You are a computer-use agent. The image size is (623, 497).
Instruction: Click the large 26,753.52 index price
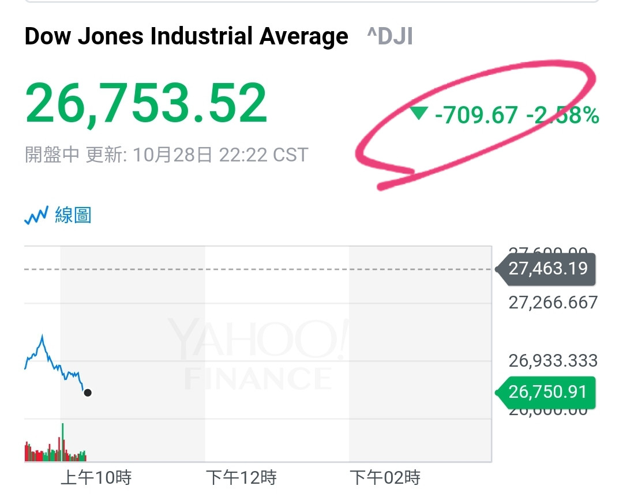147,104
